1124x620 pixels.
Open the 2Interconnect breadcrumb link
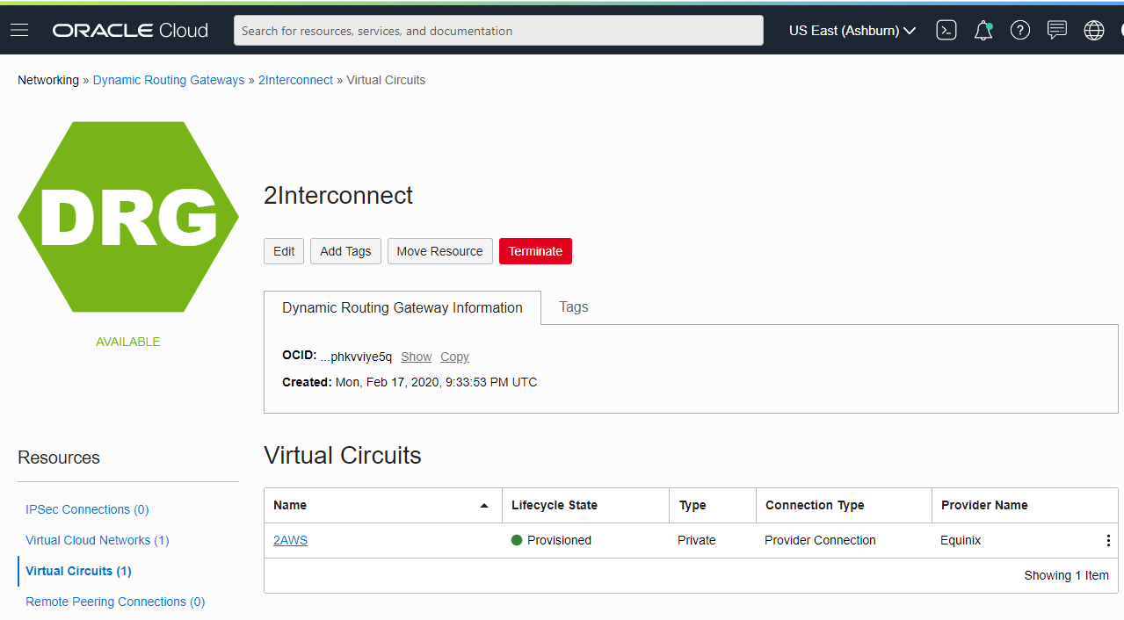(295, 80)
